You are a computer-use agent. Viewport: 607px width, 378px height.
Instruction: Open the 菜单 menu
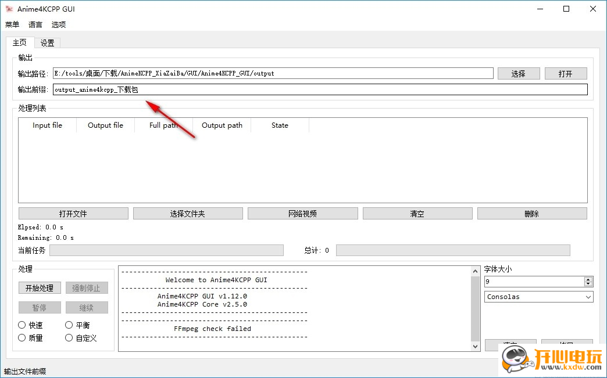[x=12, y=24]
